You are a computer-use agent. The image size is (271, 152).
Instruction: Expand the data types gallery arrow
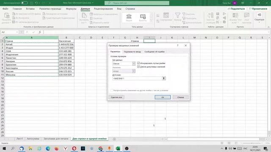pos(152,21)
